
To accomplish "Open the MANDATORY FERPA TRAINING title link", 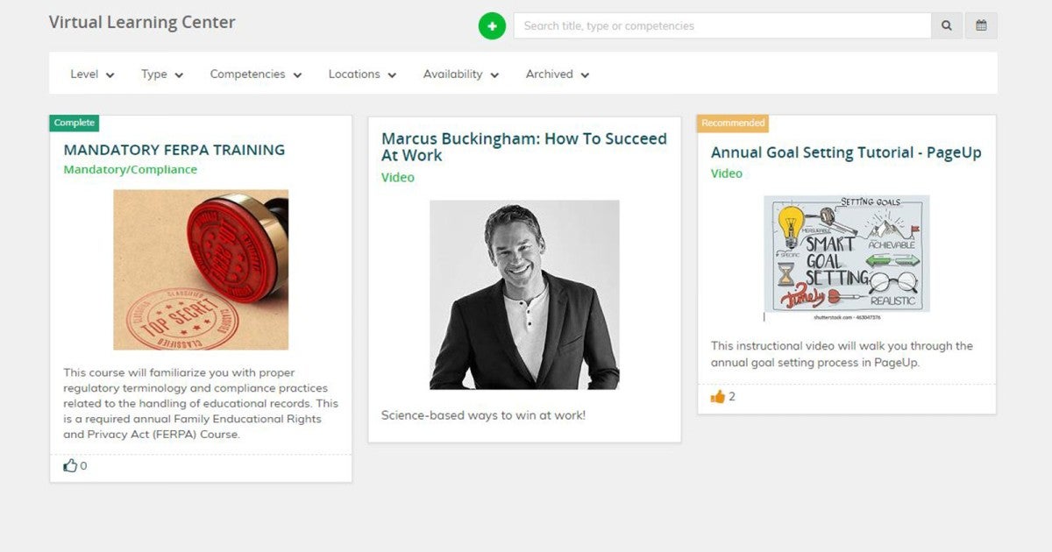I will (174, 150).
